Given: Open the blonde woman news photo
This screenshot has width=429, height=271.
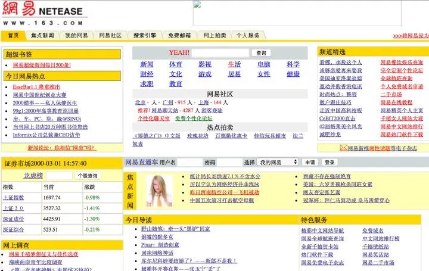Looking at the screenshot, I should coord(159,191).
